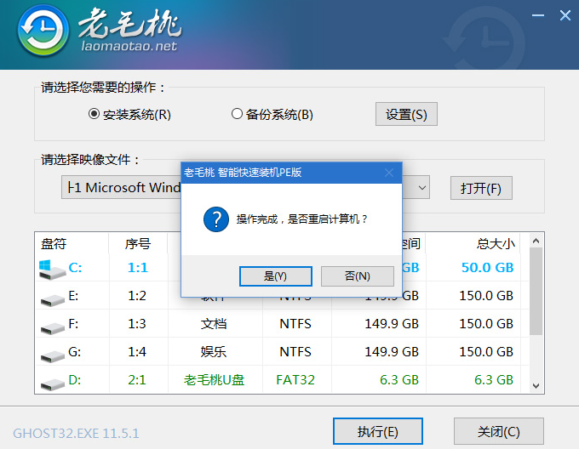This screenshot has height=449, width=579.
Task: Open settings via 设置(S) button
Action: [406, 114]
